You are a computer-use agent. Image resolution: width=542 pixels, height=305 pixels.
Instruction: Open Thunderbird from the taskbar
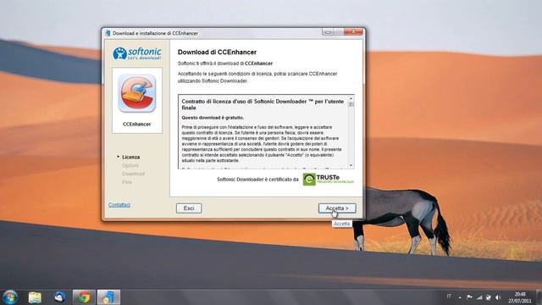point(59,297)
